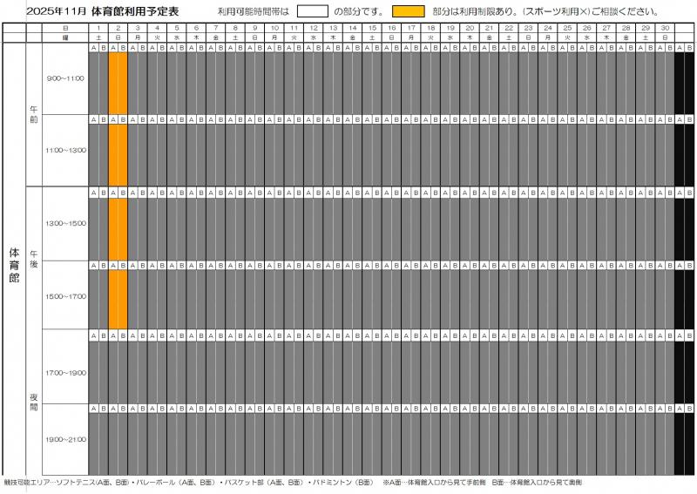697x494 pixels.
Task: Select the 11:00~13:00 time slot label
Action: [65, 151]
